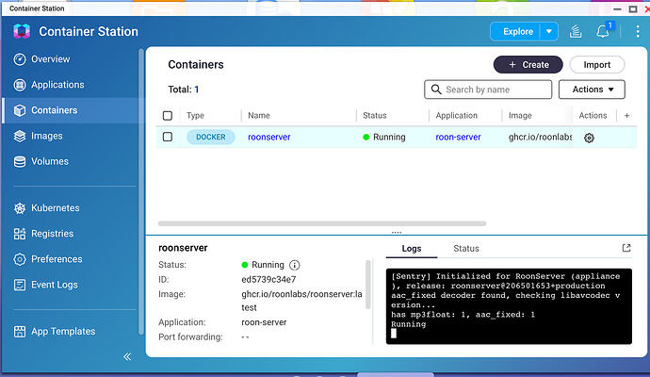Click the search magnifier icon
The height and width of the screenshot is (377, 650).
click(x=435, y=90)
